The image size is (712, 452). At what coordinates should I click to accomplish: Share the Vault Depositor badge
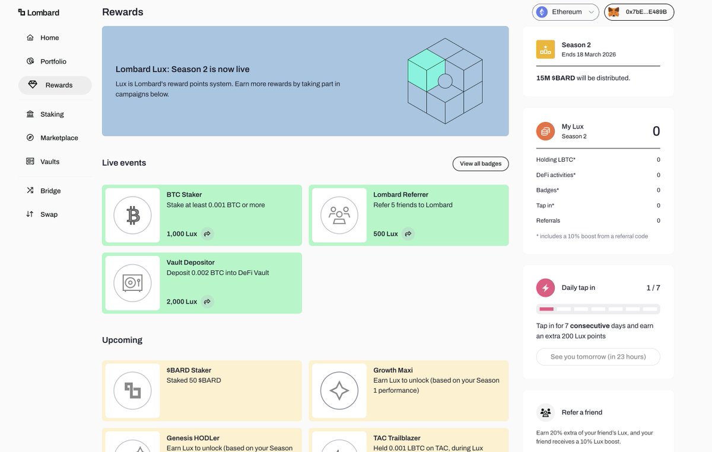point(207,302)
